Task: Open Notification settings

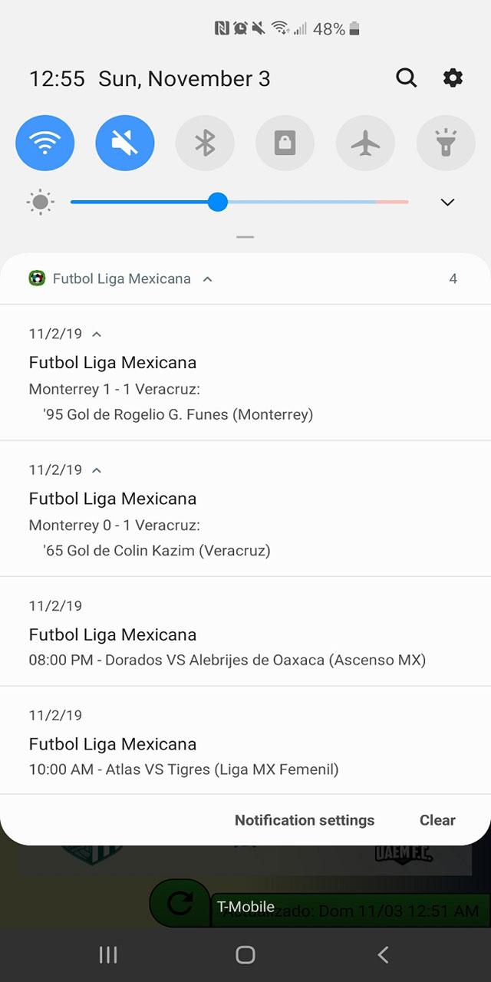Action: coord(304,820)
